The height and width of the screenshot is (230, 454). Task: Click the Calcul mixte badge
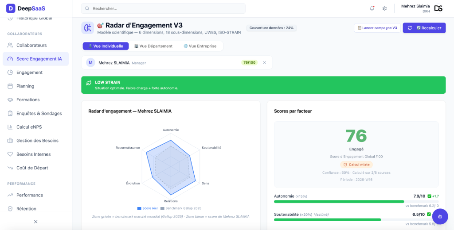pyautogui.click(x=356, y=165)
